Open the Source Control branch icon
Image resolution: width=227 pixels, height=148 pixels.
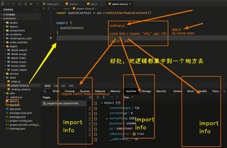[x=14, y=4]
